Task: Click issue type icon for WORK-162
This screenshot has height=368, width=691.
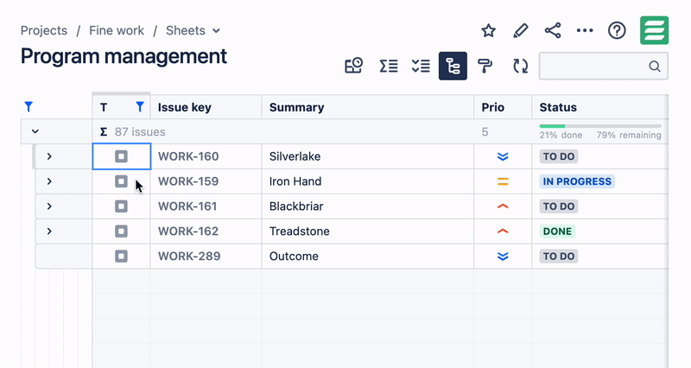Action: [121, 232]
